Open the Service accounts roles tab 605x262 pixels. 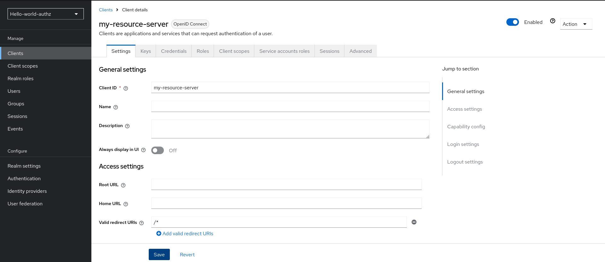click(x=284, y=51)
